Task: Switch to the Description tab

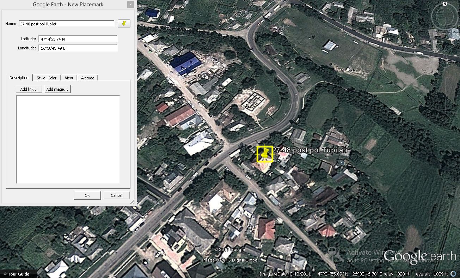Action: point(19,78)
